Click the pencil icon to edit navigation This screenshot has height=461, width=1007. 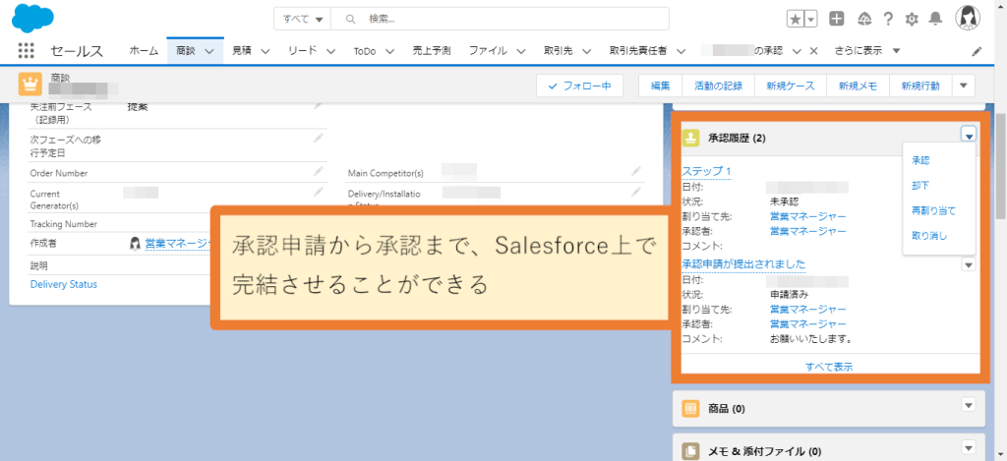click(x=977, y=51)
